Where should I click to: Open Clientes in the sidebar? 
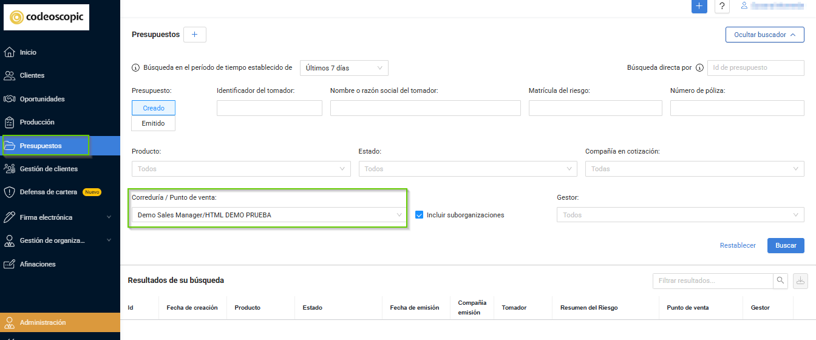point(32,75)
